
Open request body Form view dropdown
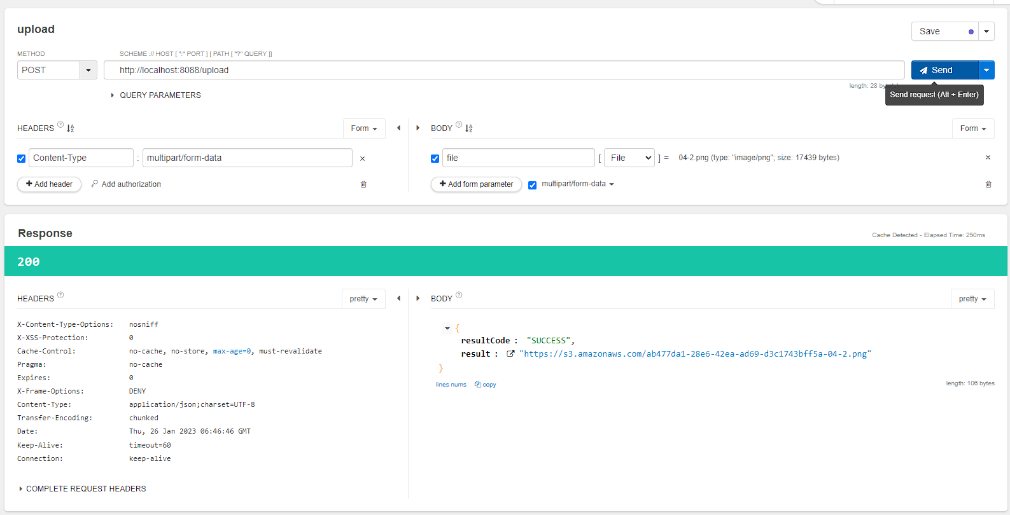[973, 128]
